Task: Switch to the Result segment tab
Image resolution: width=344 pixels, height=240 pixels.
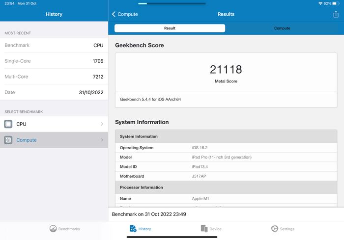Action: [170, 28]
